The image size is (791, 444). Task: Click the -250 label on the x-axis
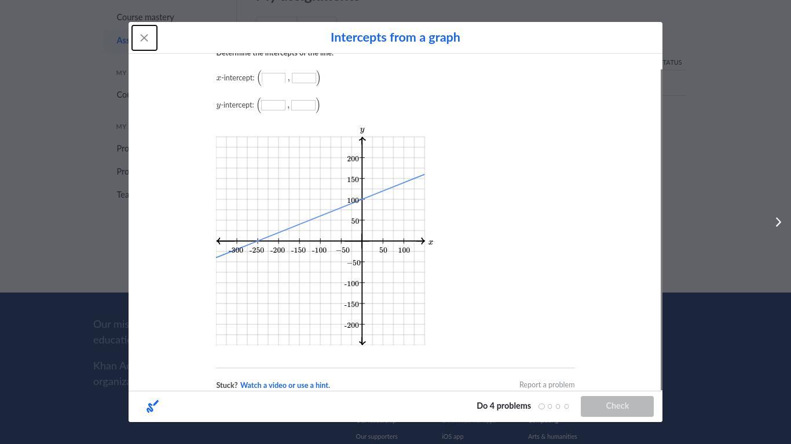point(257,250)
